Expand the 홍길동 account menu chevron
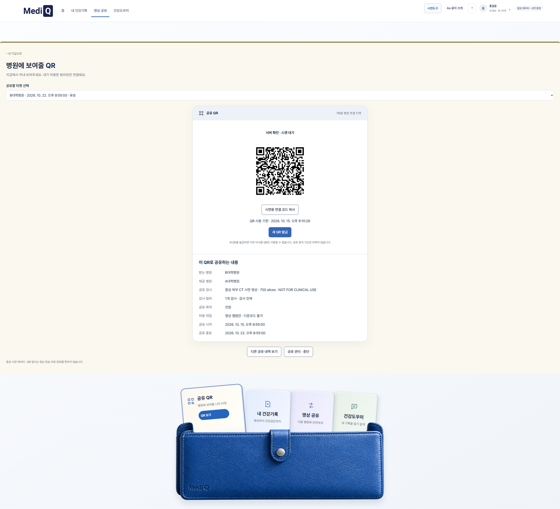 pos(509,9)
